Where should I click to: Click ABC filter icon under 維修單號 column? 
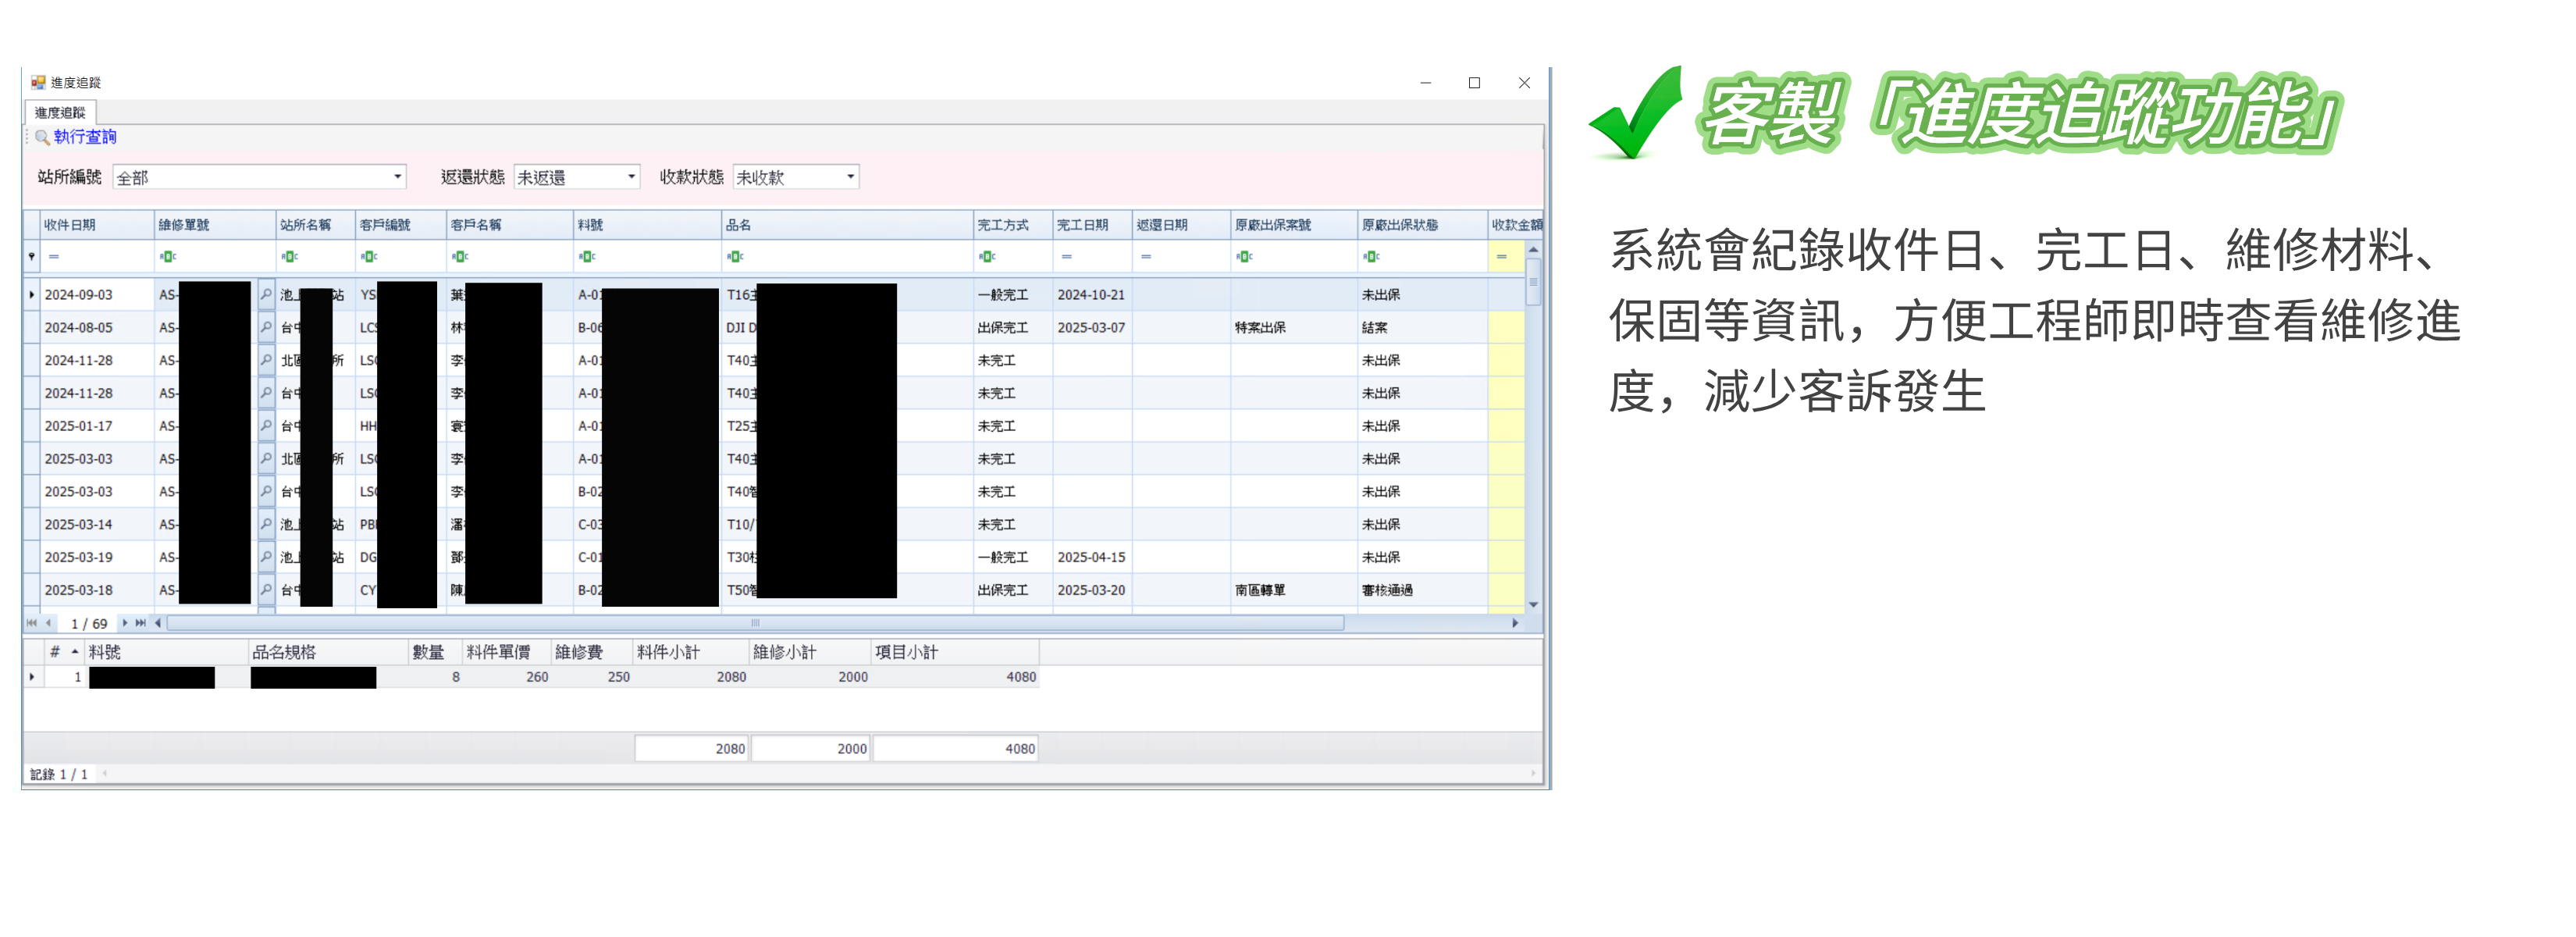coord(168,257)
